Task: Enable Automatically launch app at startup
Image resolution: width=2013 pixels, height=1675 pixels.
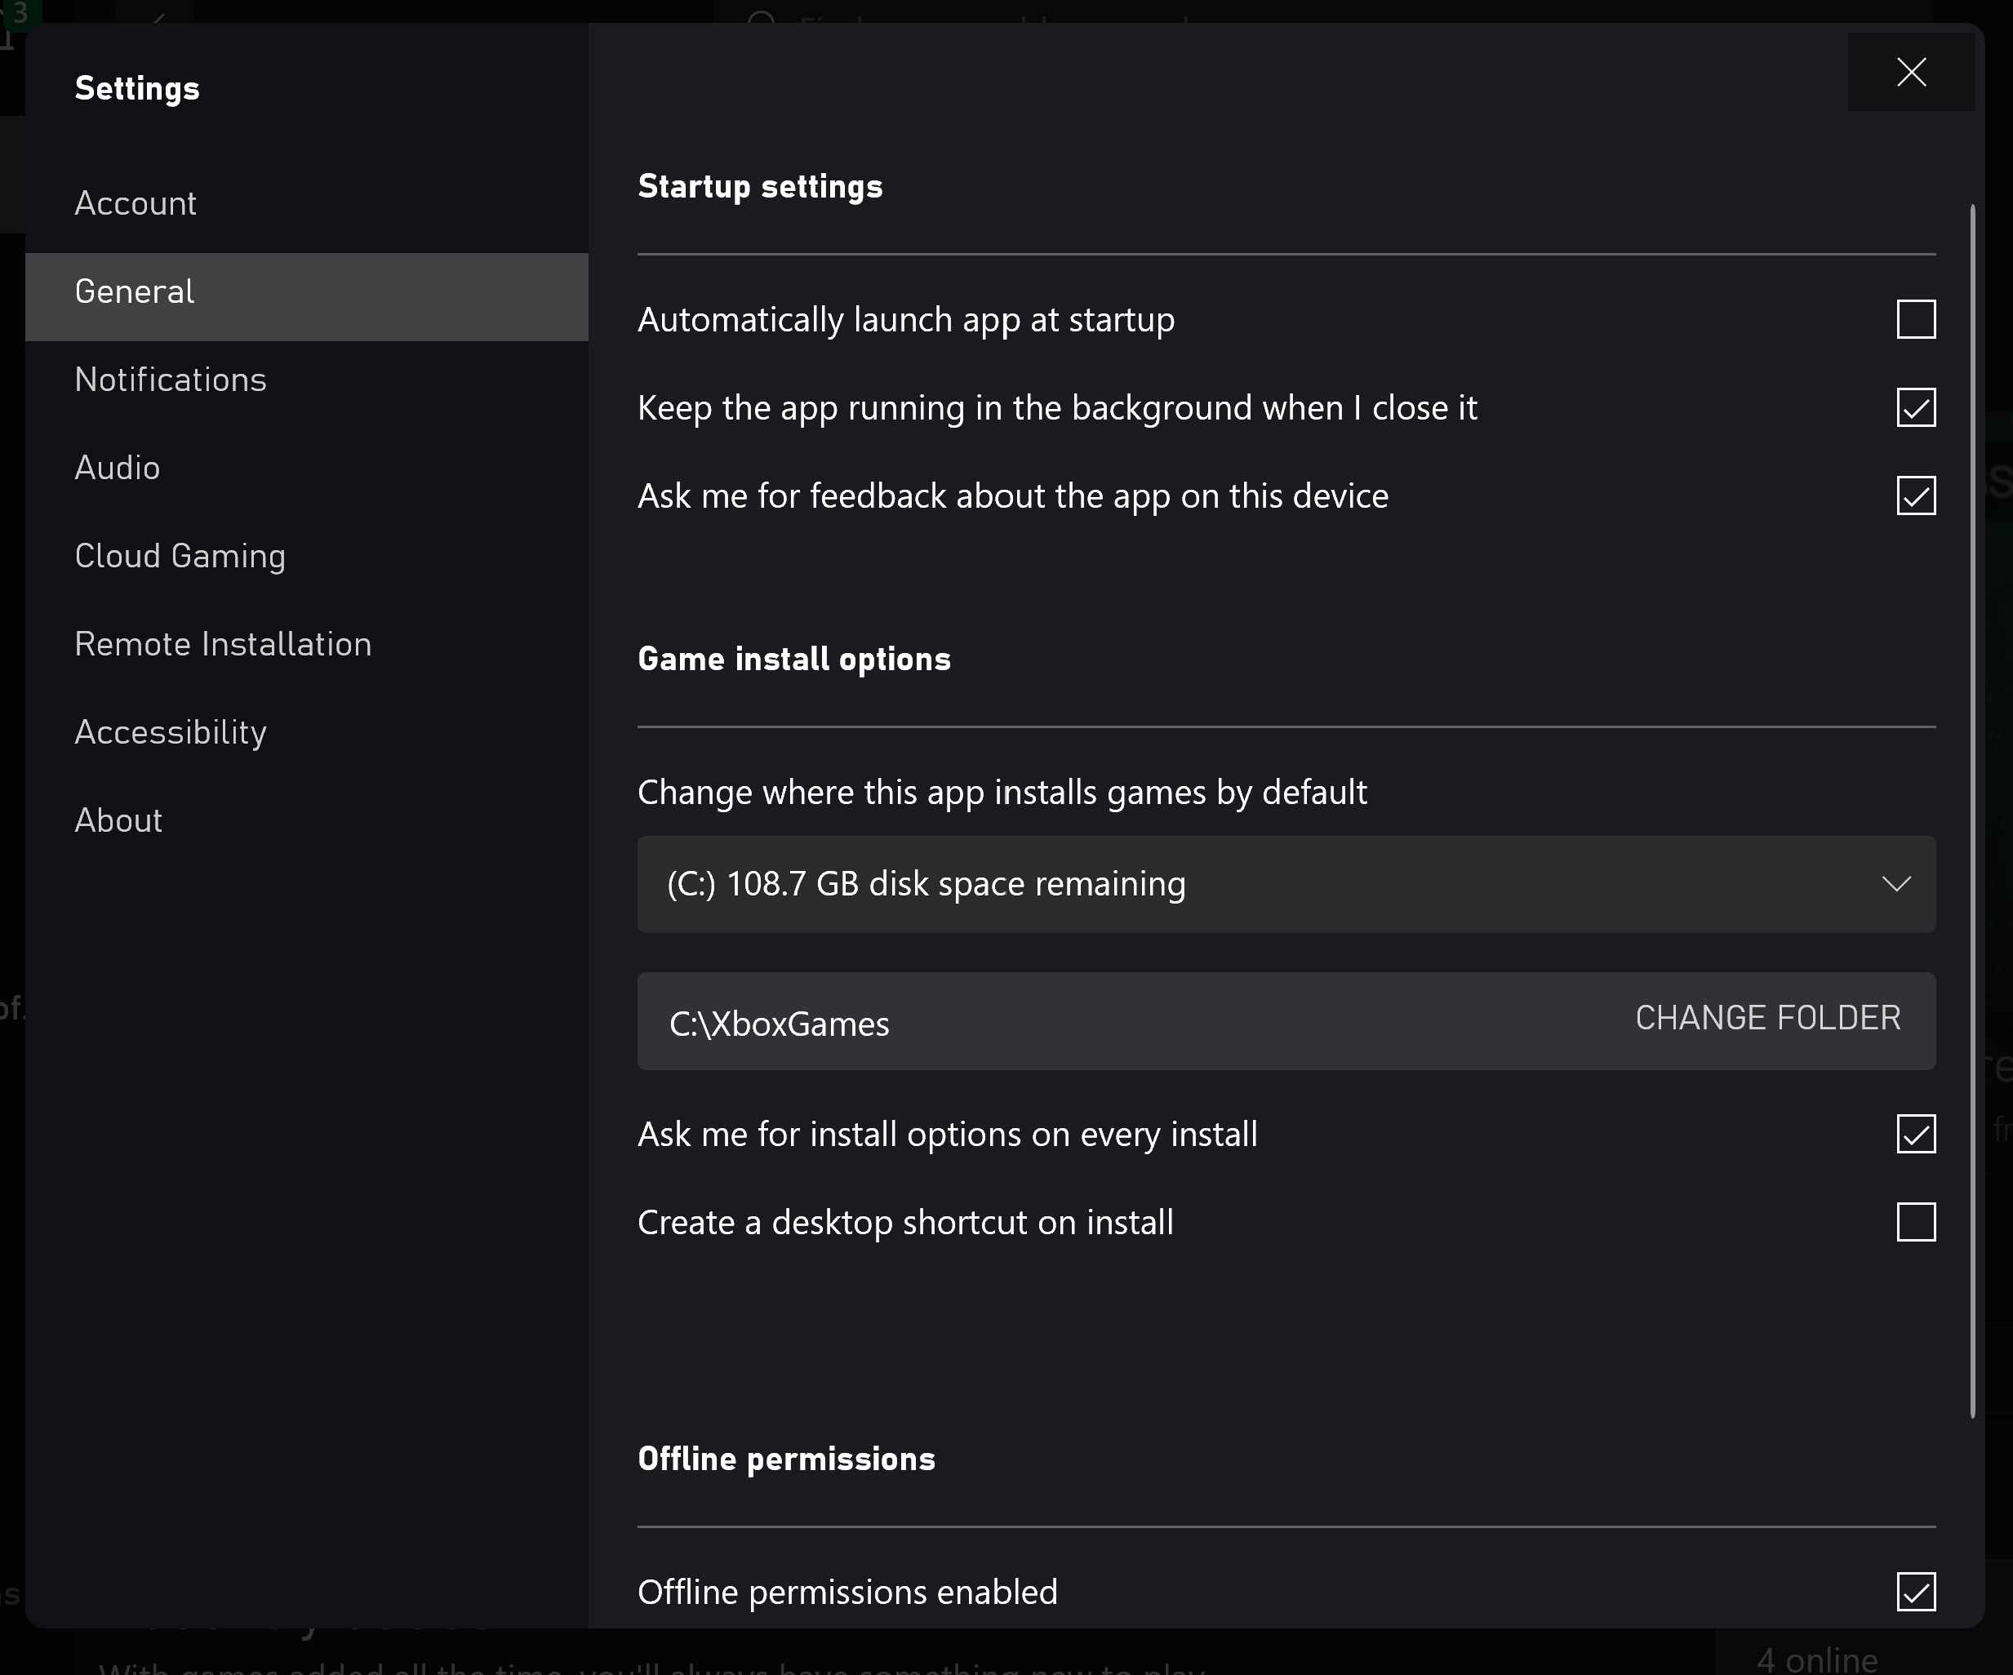Action: [x=1916, y=319]
